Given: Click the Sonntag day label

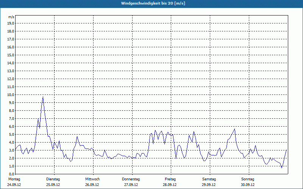Looking at the screenshot, I should [248, 179].
